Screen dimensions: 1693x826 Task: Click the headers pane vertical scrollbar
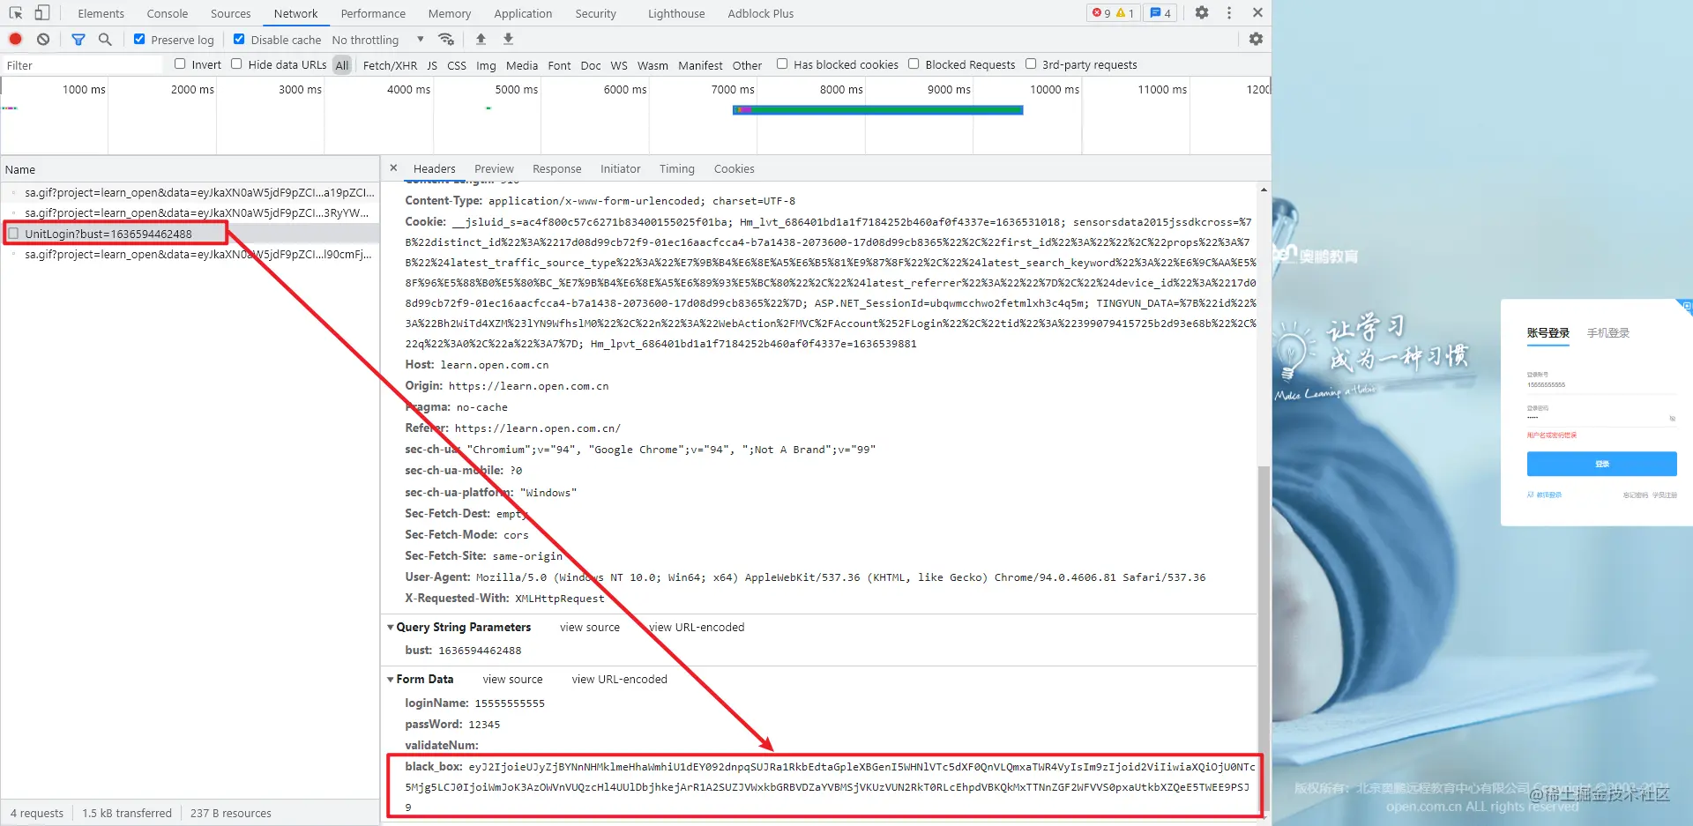[x=1264, y=639]
